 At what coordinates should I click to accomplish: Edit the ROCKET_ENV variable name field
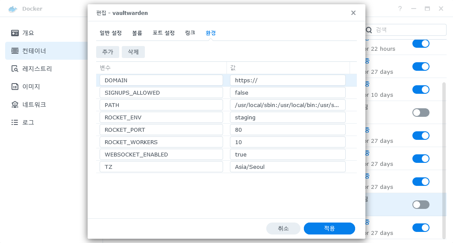pyautogui.click(x=161, y=117)
